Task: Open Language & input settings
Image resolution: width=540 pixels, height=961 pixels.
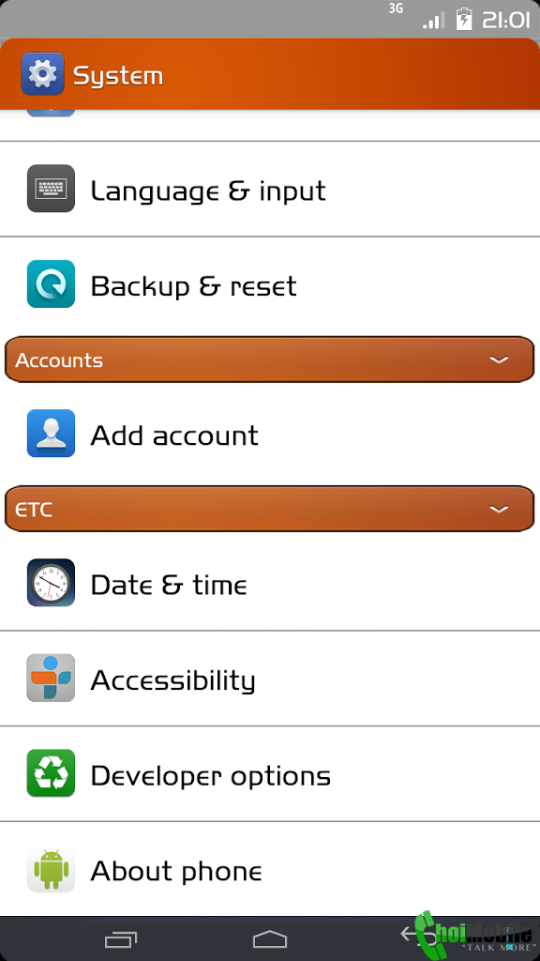Action: pos(270,190)
